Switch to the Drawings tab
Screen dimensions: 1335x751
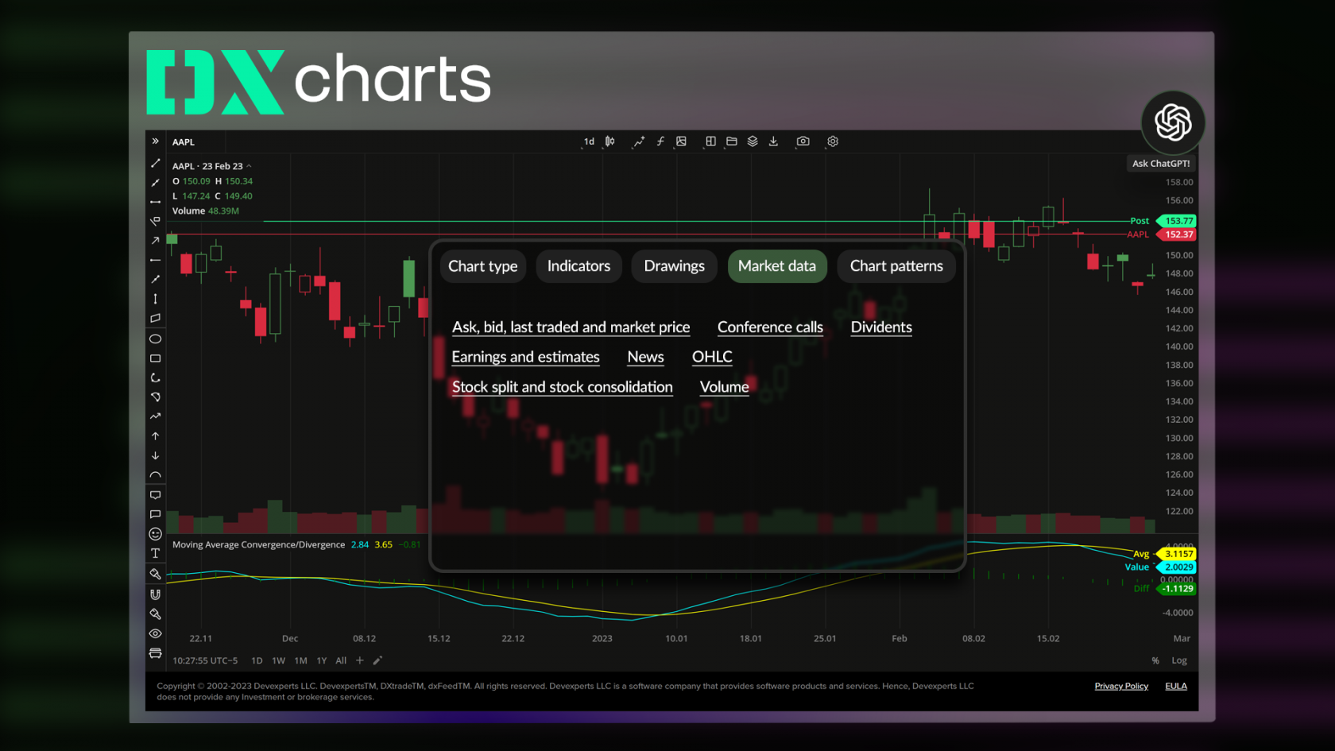[674, 266]
